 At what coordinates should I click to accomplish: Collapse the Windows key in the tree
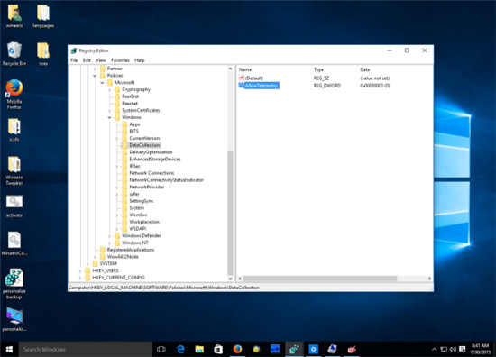click(110, 117)
